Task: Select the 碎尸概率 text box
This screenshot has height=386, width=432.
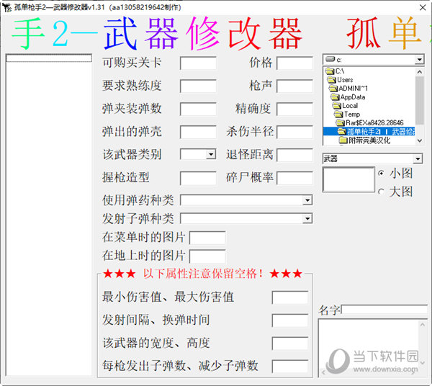Action: point(294,178)
